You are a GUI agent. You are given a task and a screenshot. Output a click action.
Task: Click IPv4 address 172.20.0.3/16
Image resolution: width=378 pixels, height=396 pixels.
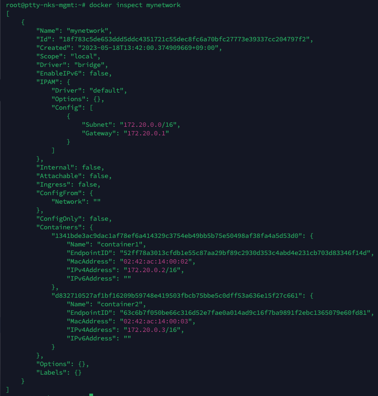coord(152,330)
